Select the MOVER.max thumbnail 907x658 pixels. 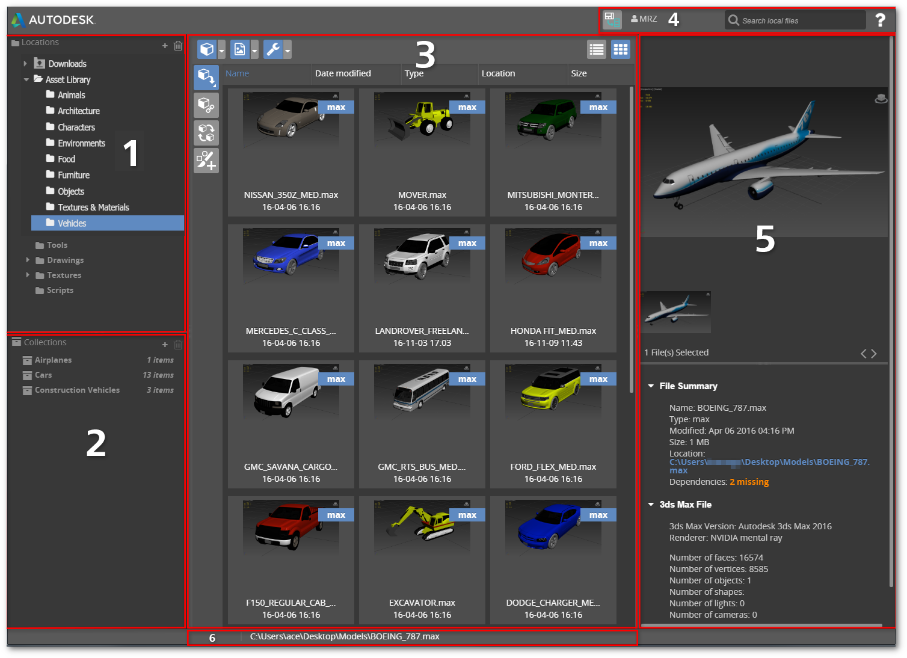pyautogui.click(x=422, y=152)
